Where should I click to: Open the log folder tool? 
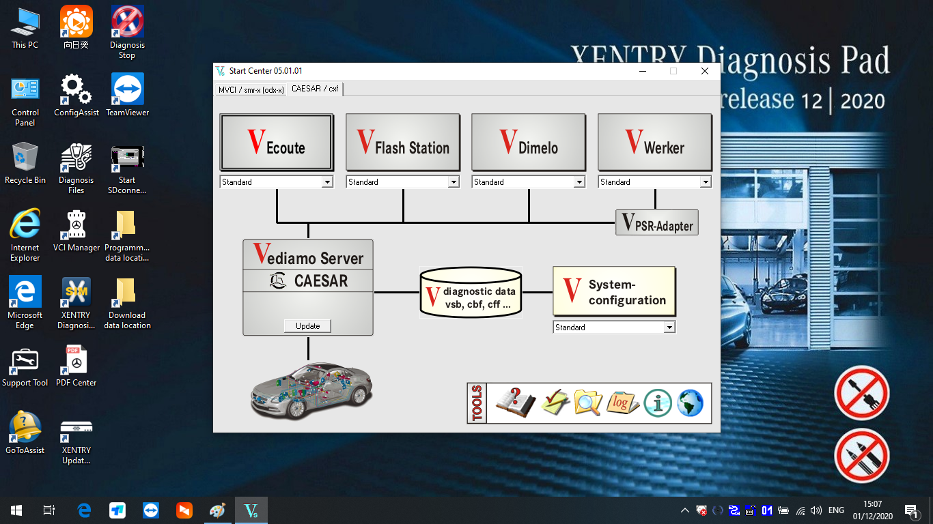[622, 403]
